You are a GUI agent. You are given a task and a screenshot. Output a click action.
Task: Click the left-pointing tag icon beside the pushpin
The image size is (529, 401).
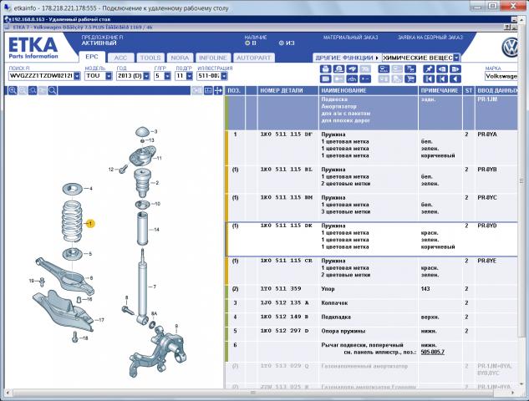[442, 69]
